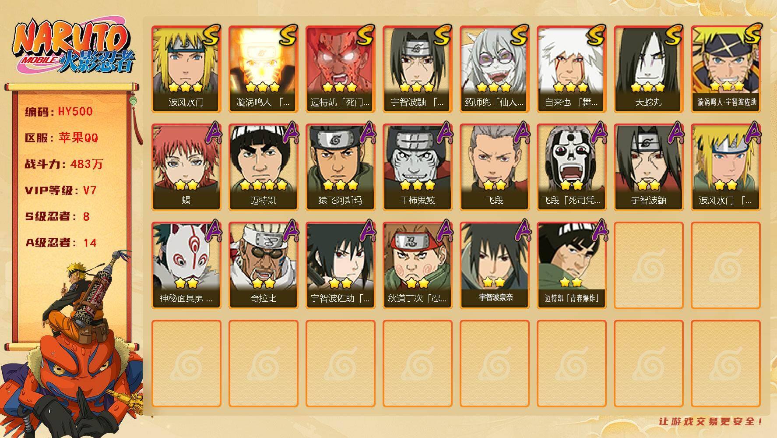The image size is (777, 438).
Task: Choose the 蝎 A-rank ninja card
Action: (186, 167)
